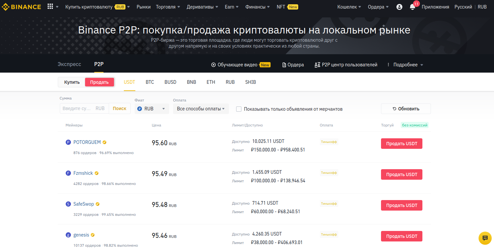The image size is (494, 250).
Task: Open Обучающее видео link
Action: coord(240,65)
